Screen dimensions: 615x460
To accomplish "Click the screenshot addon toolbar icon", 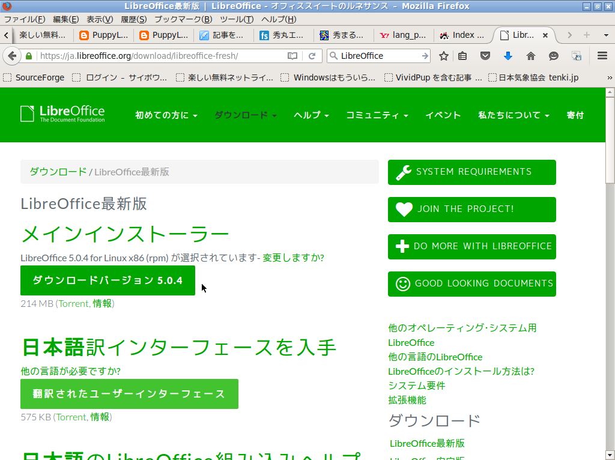I will point(576,56).
